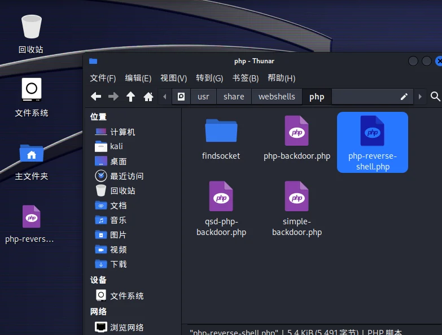Open search with the magnifier icon
The height and width of the screenshot is (335, 442).
(x=435, y=97)
